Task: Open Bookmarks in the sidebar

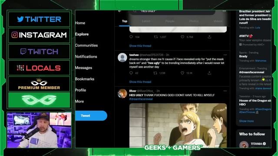Action: (x=85, y=79)
